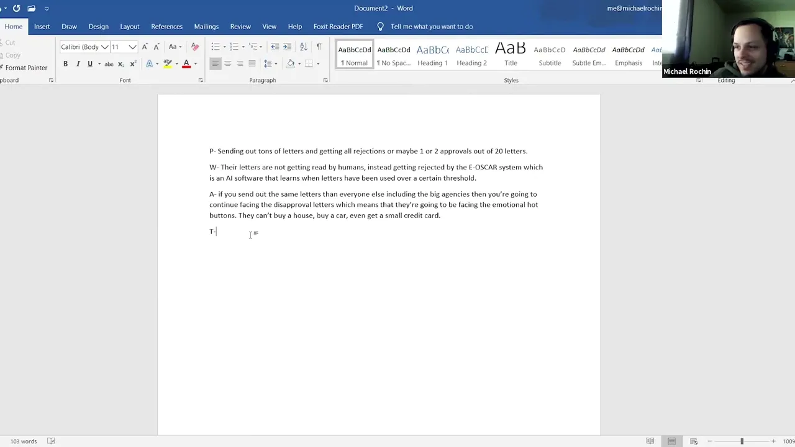The image size is (795, 447).
Task: Click Tell me lightbulb icon
Action: (380, 27)
